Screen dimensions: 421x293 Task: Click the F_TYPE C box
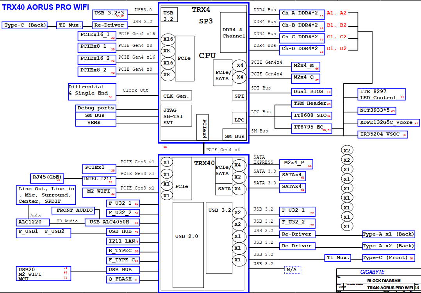(123, 260)
